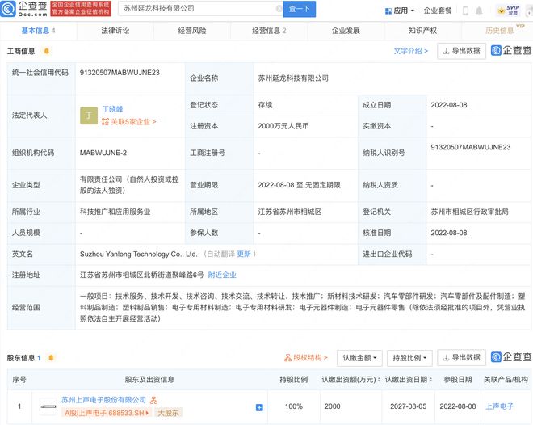Open shareholder 苏州上声电子股份有限公司 link
533x425 pixels.
103,400
